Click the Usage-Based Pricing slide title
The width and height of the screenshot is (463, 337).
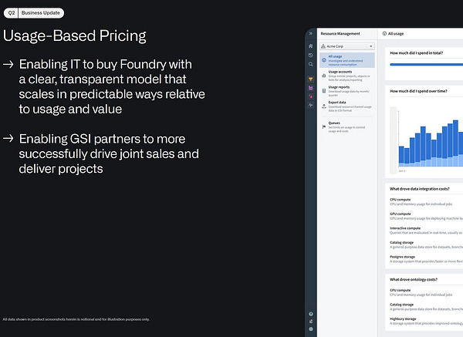(x=74, y=36)
